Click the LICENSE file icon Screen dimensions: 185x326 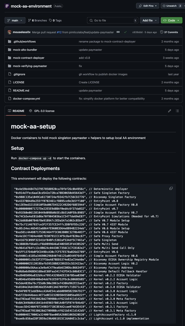pos(10,82)
